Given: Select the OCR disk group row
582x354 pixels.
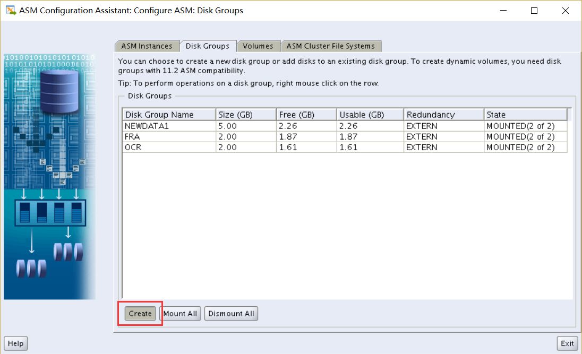Looking at the screenshot, I should point(168,147).
